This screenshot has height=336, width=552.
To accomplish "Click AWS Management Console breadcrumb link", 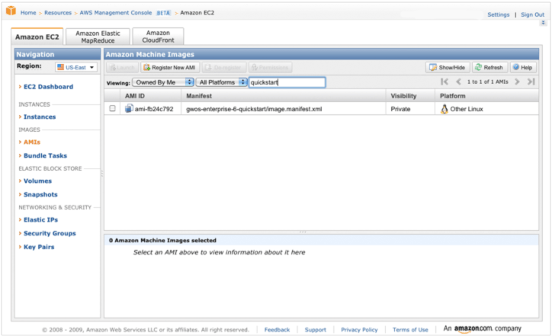I will coord(115,13).
